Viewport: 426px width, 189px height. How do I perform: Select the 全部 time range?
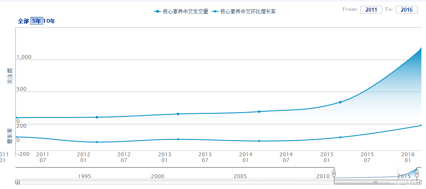[24, 21]
